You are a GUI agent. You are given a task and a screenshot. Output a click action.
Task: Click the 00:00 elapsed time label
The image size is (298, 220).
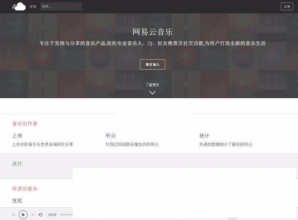52,215
